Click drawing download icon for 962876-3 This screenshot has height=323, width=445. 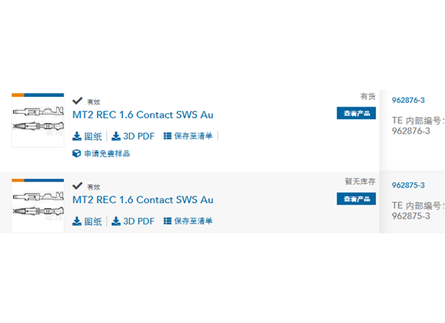(x=76, y=136)
